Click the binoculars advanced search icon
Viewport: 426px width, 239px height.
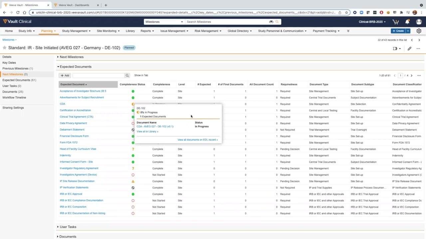tap(271, 22)
